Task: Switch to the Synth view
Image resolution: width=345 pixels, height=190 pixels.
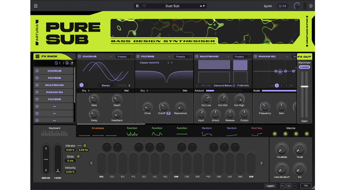Action: click(268, 6)
